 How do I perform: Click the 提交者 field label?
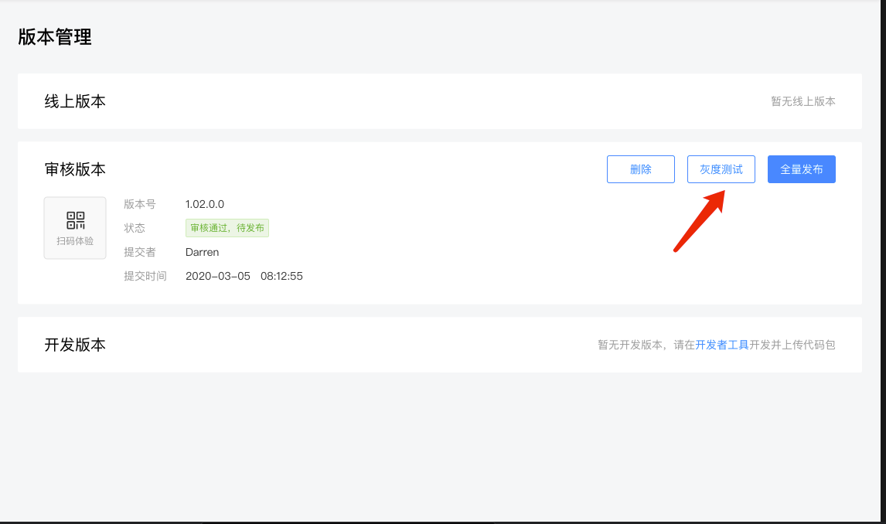pos(140,252)
